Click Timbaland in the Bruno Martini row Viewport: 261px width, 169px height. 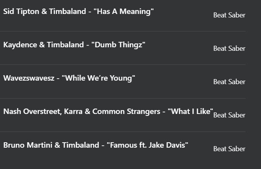pos(81,145)
